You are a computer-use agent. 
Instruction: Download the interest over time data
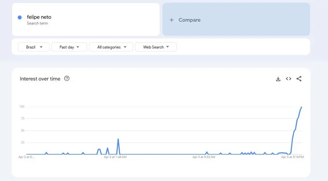tap(278, 79)
